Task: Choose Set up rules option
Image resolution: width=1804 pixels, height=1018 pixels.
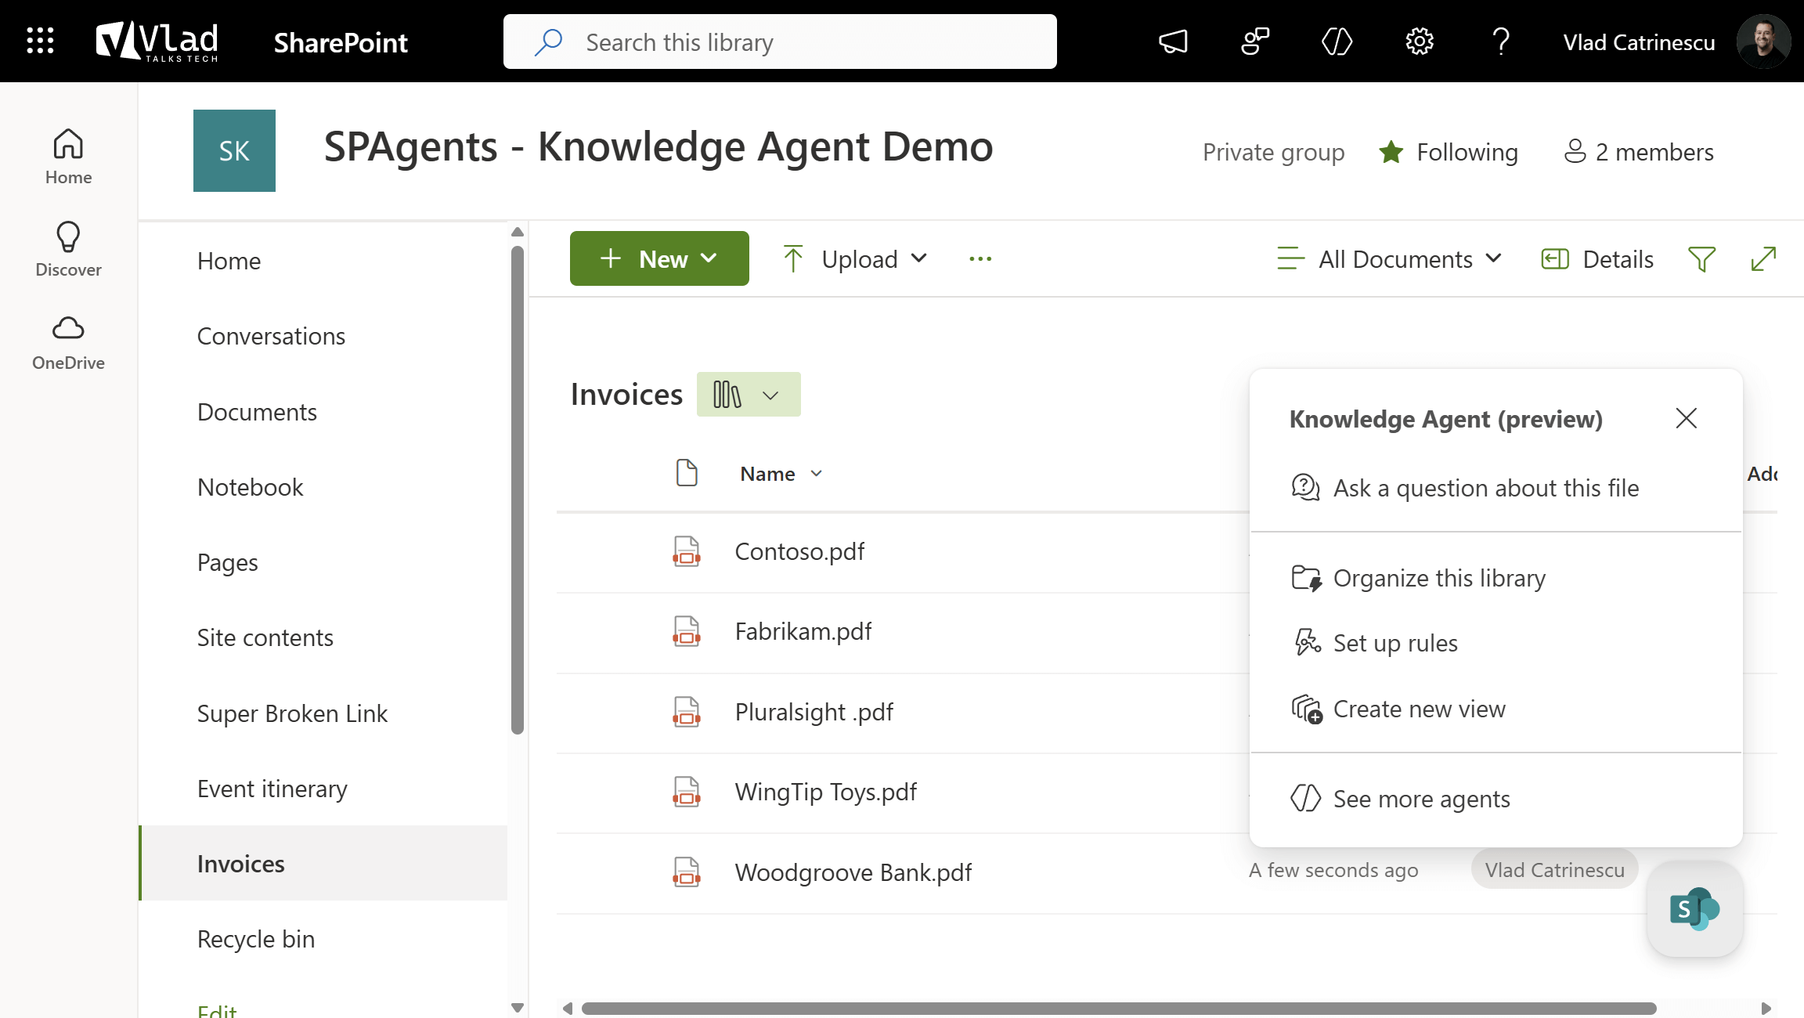Action: pyautogui.click(x=1395, y=644)
